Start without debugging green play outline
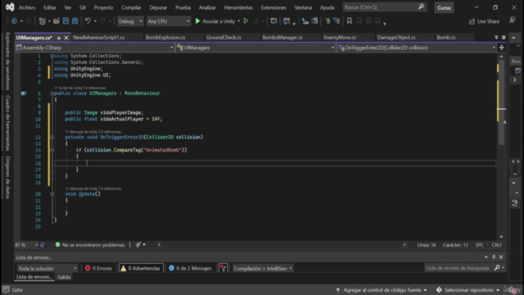The width and height of the screenshot is (524, 295). point(246,21)
